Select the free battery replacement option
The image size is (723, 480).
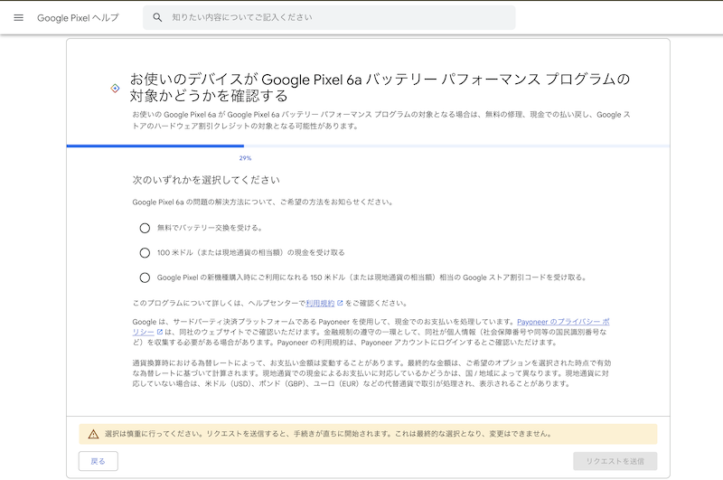click(145, 228)
